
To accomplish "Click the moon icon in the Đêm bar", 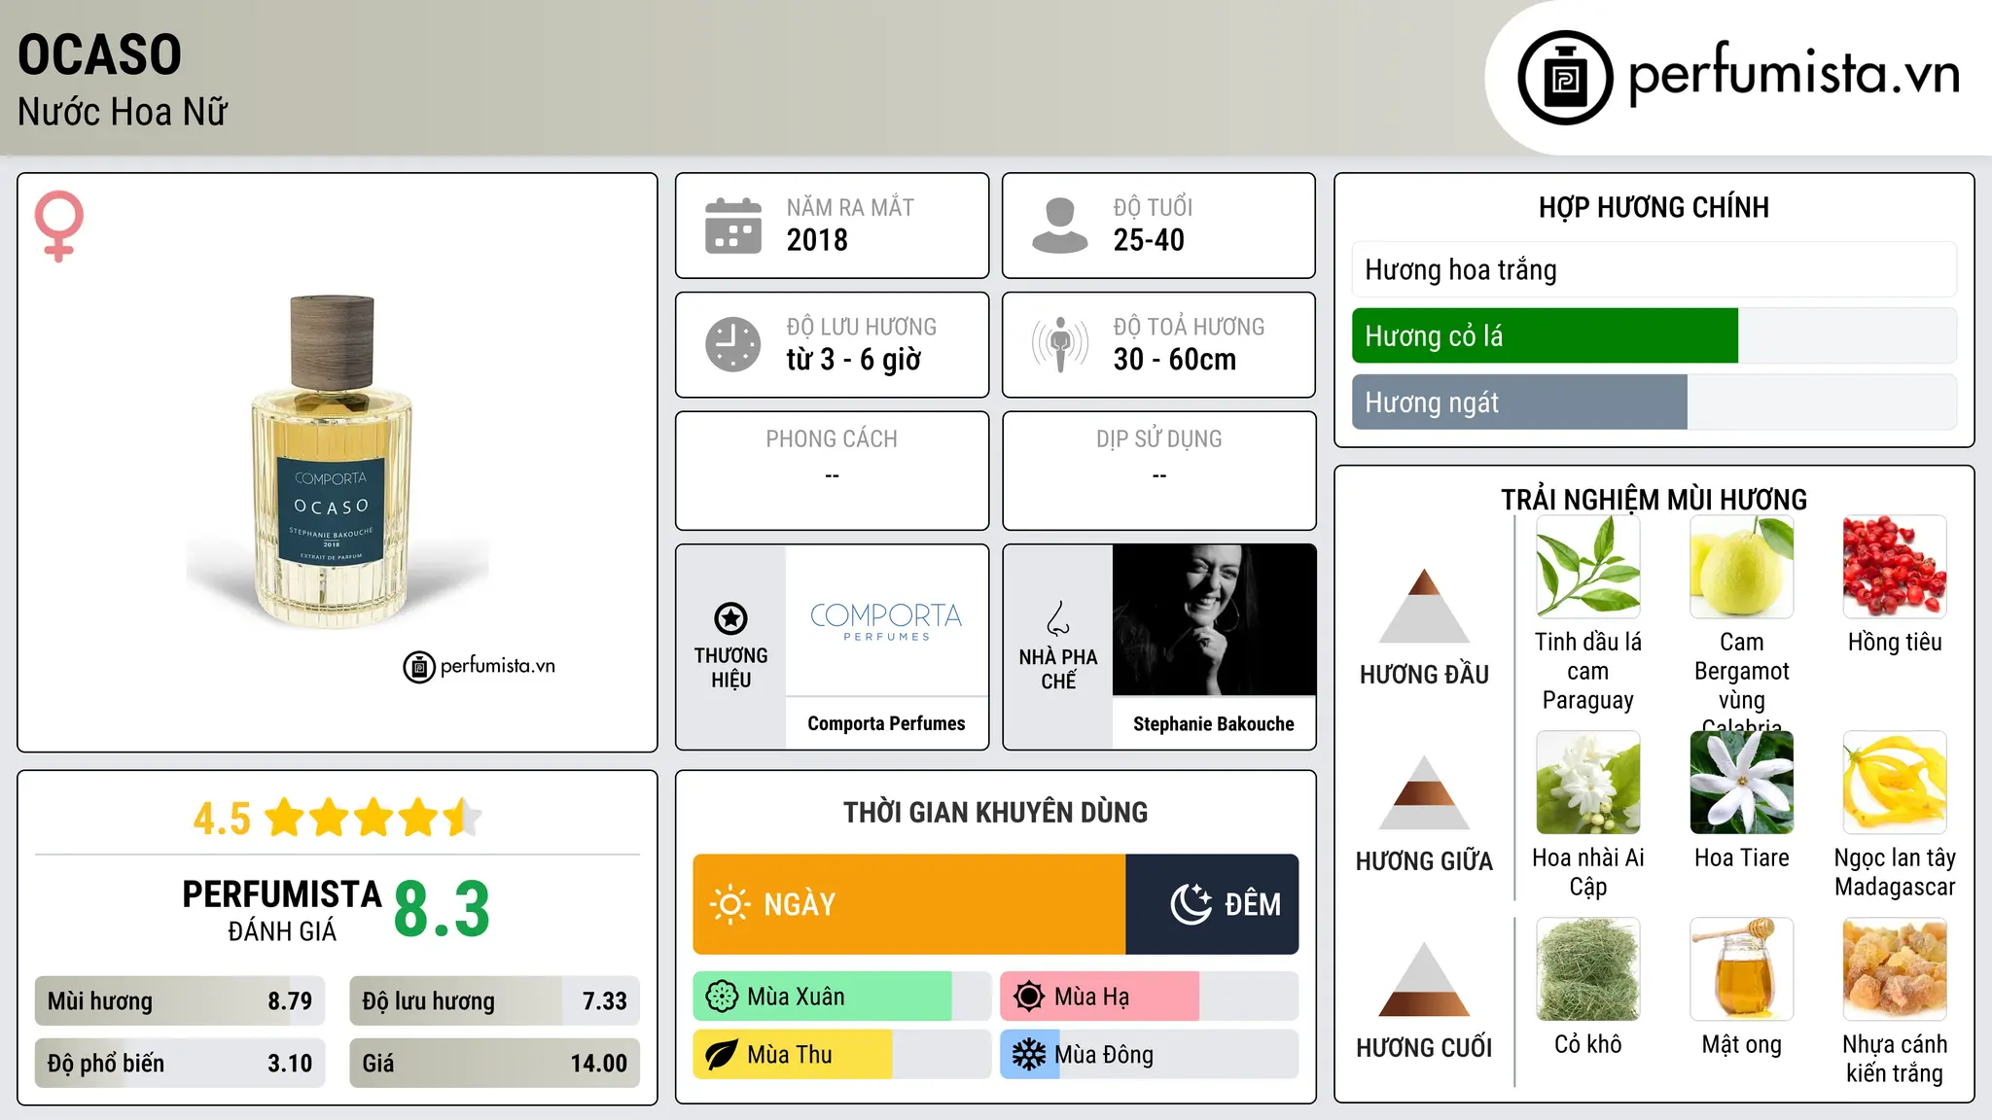I will point(1191,904).
